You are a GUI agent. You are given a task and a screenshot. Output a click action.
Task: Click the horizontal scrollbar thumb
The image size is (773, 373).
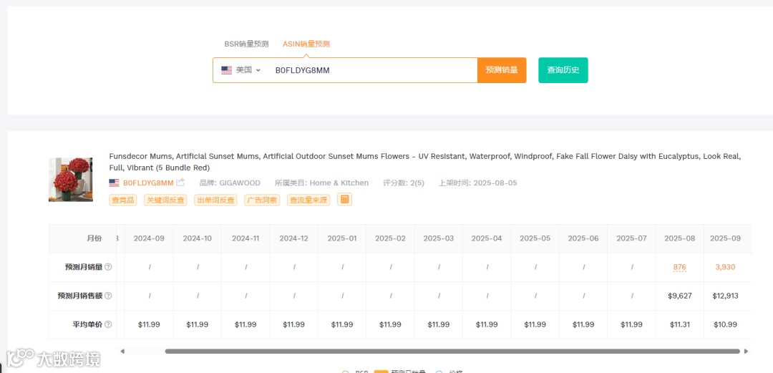click(452, 352)
